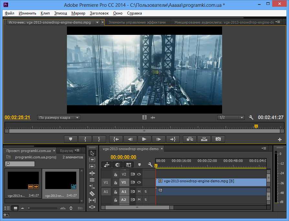
Task: Step forward one frame
Action: (x=158, y=139)
